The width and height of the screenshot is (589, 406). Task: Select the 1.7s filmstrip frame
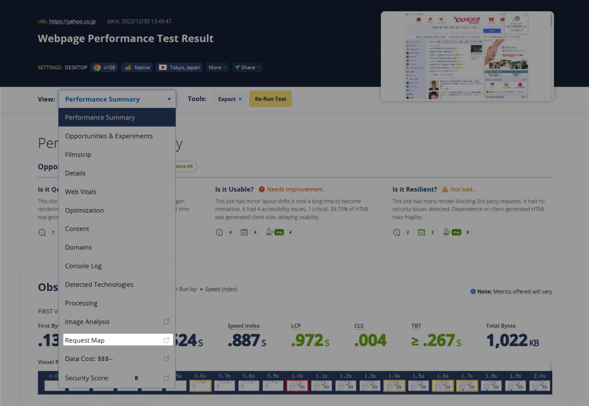(x=467, y=386)
